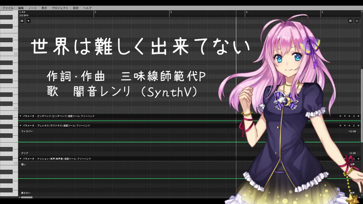The image size is (363, 204).
Task: Click the loudness panel title text
Action: click(56, 125)
